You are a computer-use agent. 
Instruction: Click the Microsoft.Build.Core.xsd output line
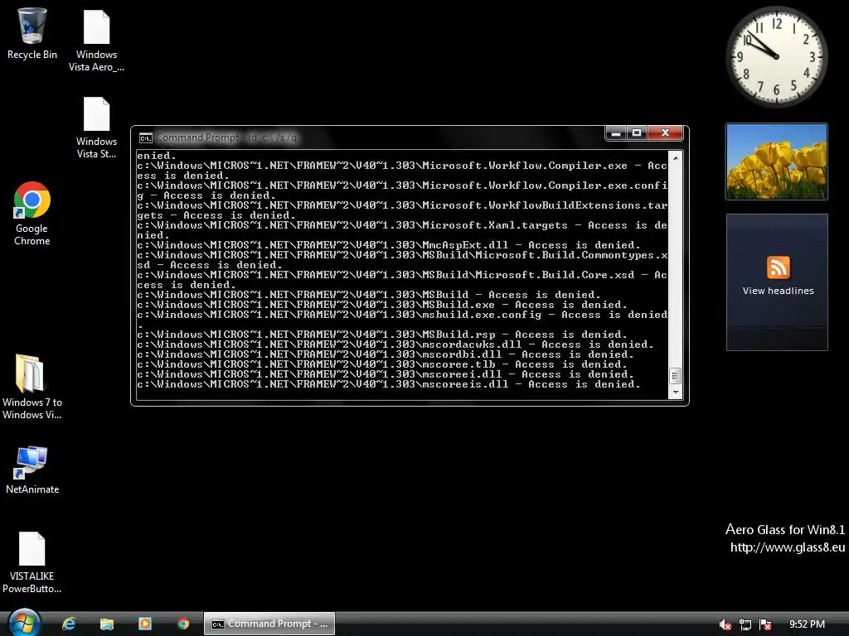pos(402,280)
